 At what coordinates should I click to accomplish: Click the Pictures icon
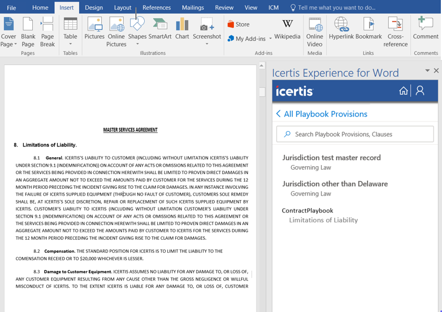(x=94, y=29)
